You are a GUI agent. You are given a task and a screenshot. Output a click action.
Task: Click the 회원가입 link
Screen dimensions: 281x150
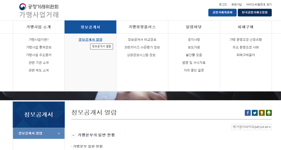236,5
